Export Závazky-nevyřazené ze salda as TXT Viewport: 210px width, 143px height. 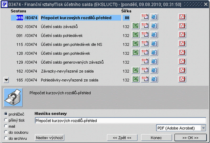145,70
